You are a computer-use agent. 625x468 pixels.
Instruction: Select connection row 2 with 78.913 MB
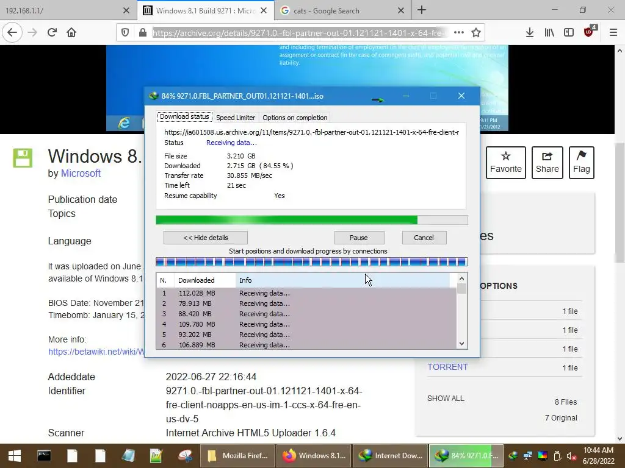(x=306, y=303)
